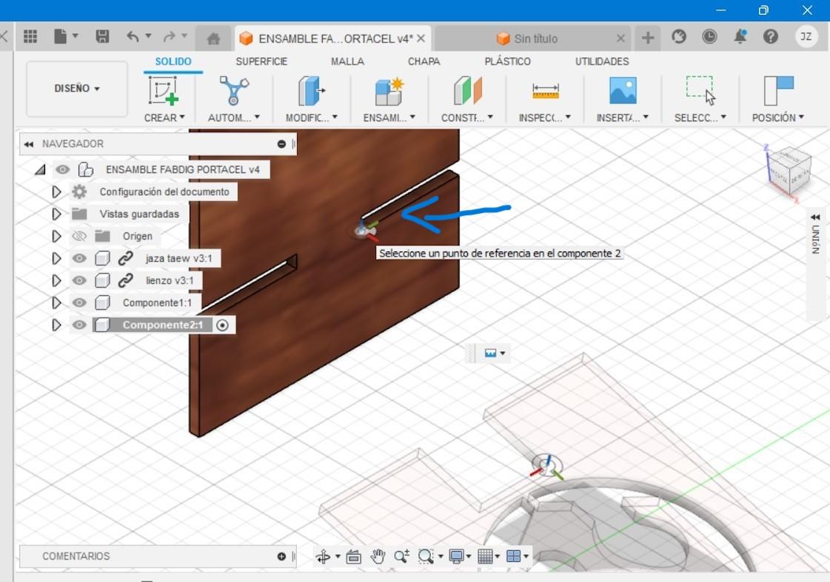Expand the COMENTARIOS panel plus button
The height and width of the screenshot is (582, 830).
coord(281,556)
